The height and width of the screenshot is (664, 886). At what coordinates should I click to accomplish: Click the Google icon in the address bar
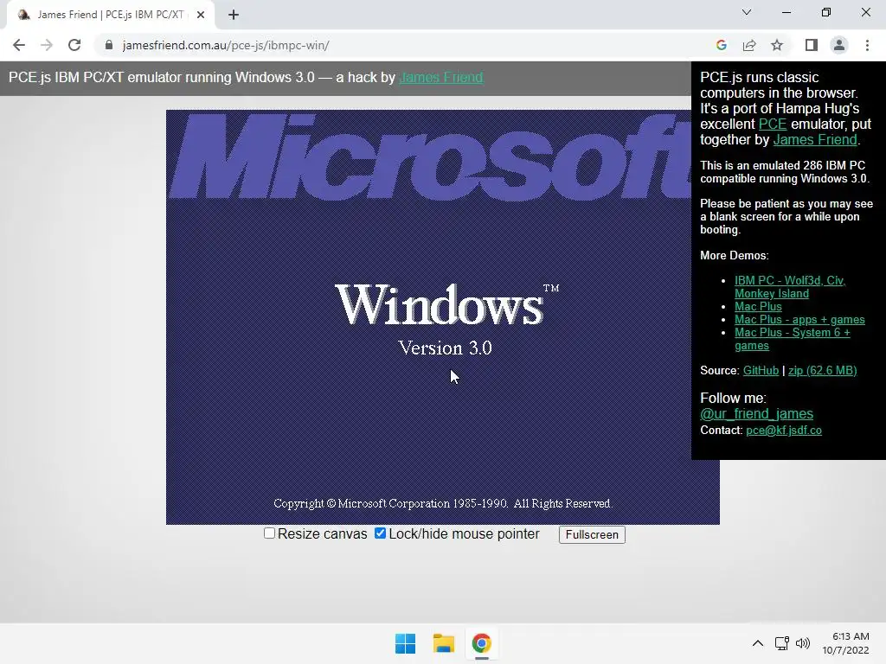click(x=721, y=45)
